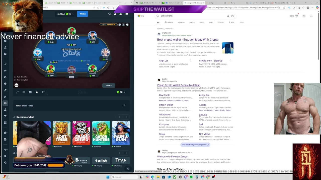This screenshot has width=321, height=180.
Task: Enter fullscreen mode for the poker game
Action: (x=17, y=92)
